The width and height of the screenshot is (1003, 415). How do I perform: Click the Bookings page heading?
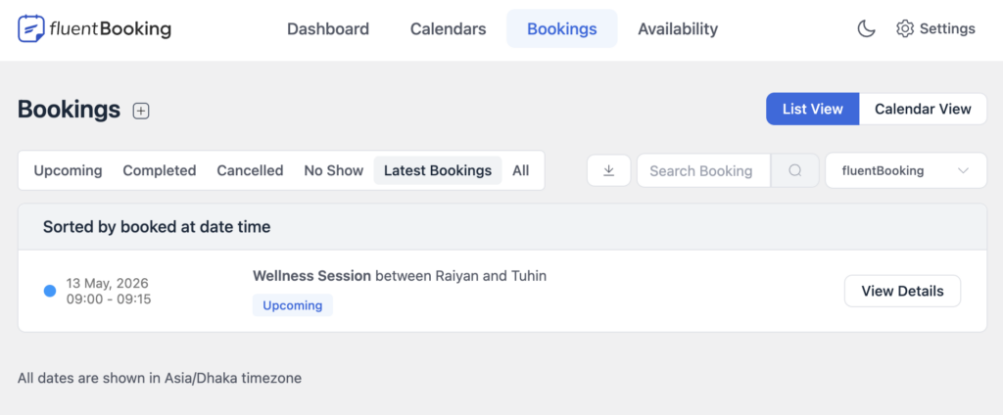pyautogui.click(x=70, y=110)
